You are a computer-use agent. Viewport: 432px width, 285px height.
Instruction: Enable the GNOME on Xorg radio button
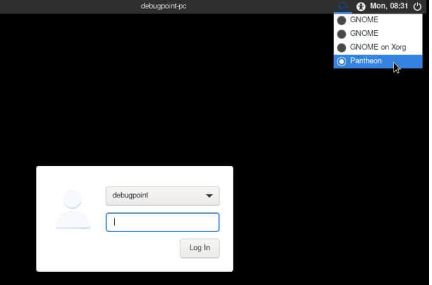pyautogui.click(x=342, y=48)
